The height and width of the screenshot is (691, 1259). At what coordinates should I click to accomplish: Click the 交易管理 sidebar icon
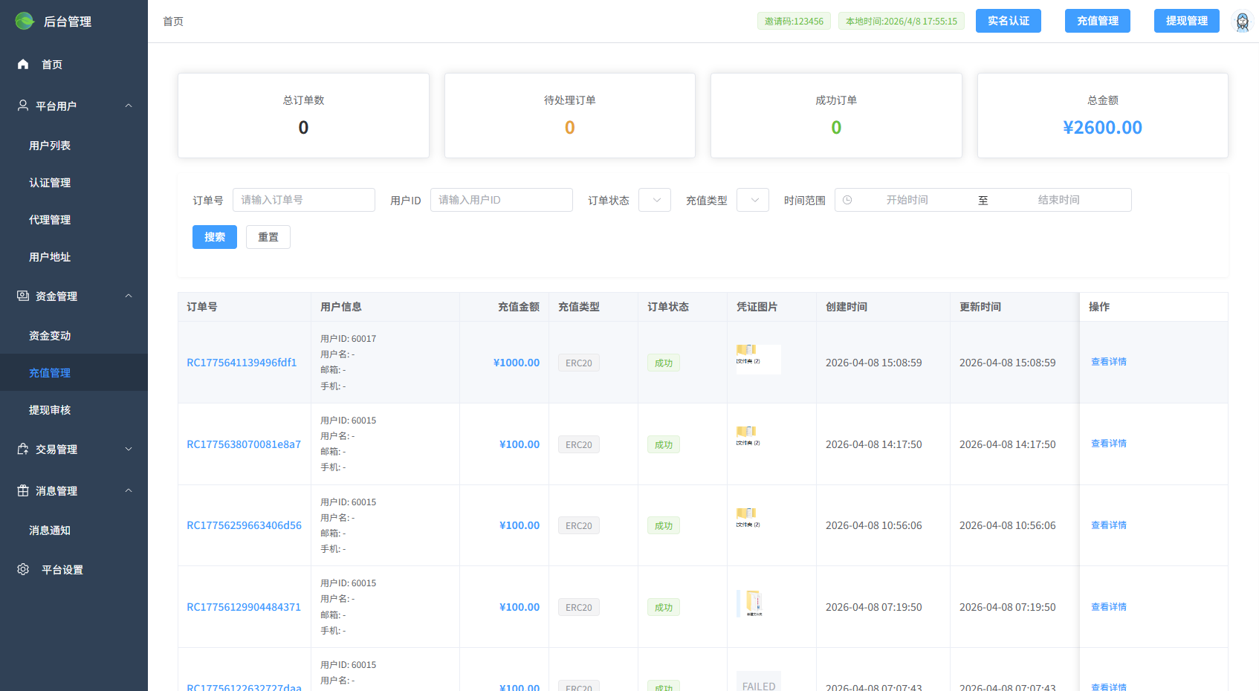[x=22, y=449]
